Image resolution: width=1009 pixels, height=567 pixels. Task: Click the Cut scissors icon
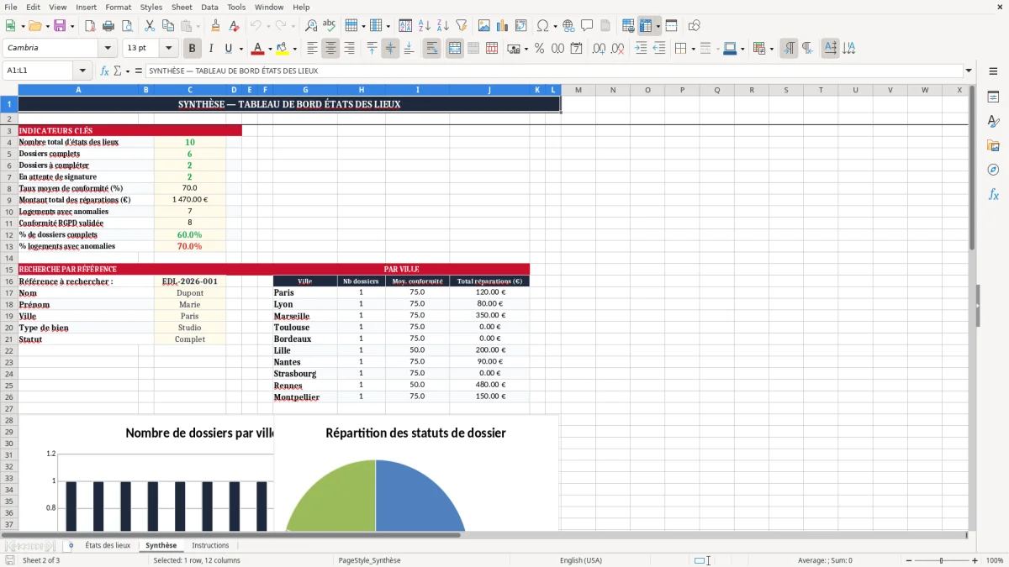pos(150,26)
